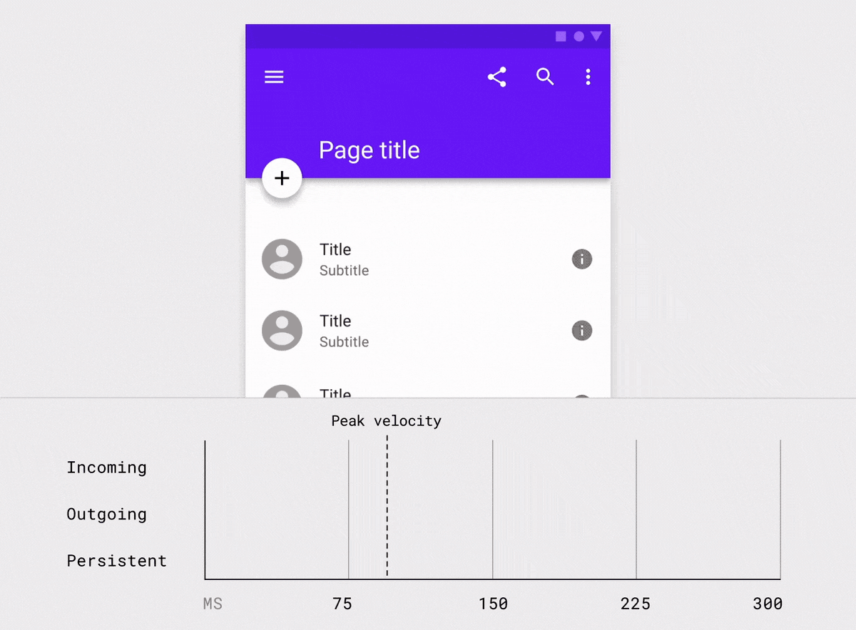Screen dimensions: 856x630
Task: Click the first row Subtitle text
Action: coord(344,270)
